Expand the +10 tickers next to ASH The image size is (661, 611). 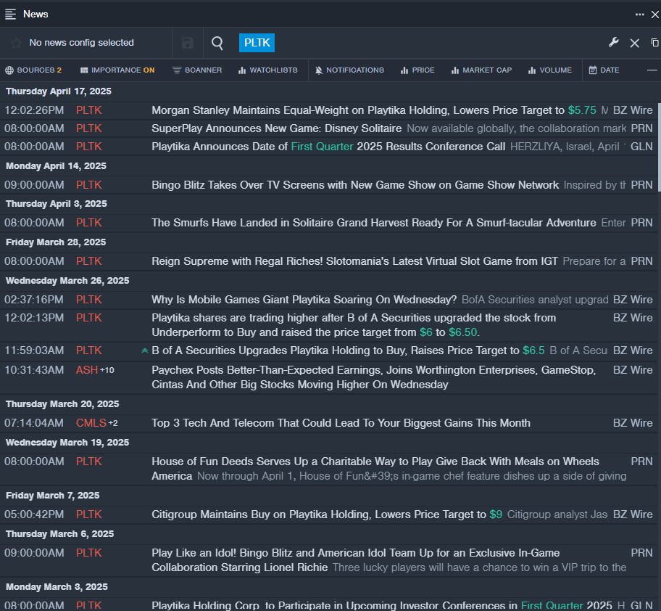[107, 370]
